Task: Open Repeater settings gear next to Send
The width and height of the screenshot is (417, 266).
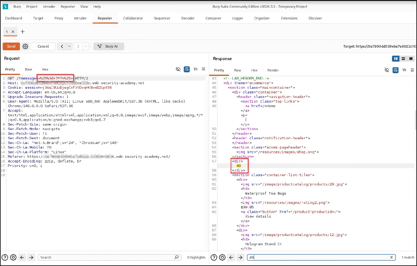Action: pos(25,46)
